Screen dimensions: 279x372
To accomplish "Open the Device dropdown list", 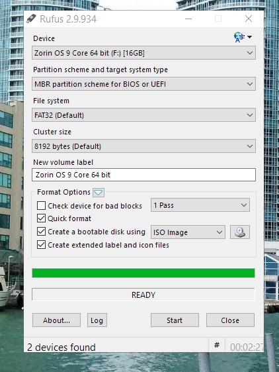I will point(143,53).
